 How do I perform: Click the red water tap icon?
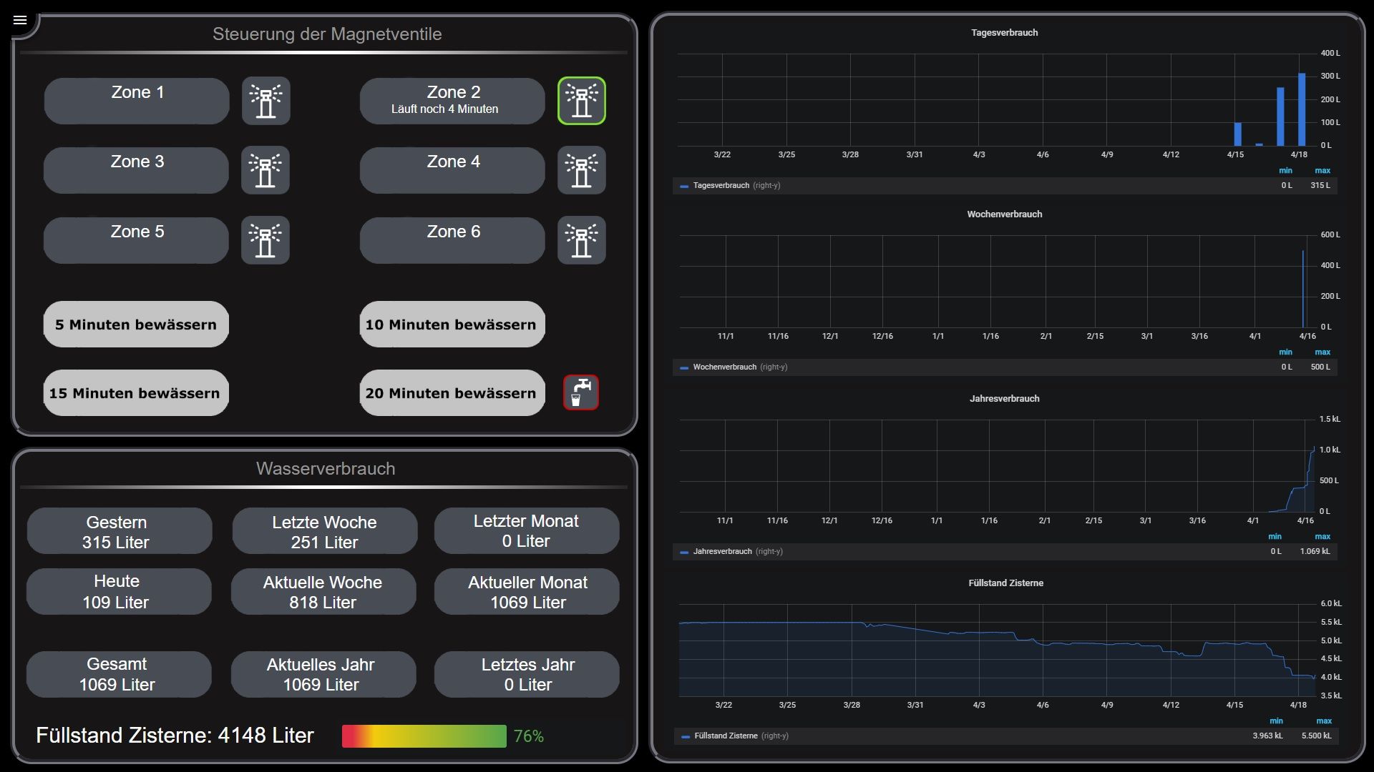click(x=581, y=392)
